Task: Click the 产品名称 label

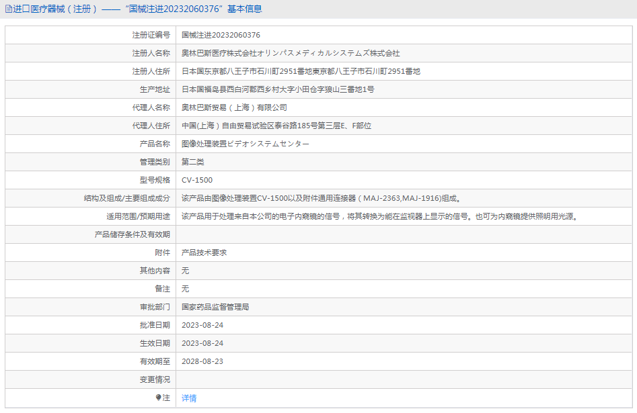Action: [x=155, y=144]
